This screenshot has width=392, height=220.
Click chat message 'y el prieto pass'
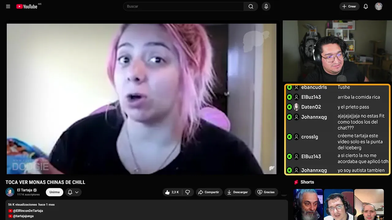click(353, 107)
